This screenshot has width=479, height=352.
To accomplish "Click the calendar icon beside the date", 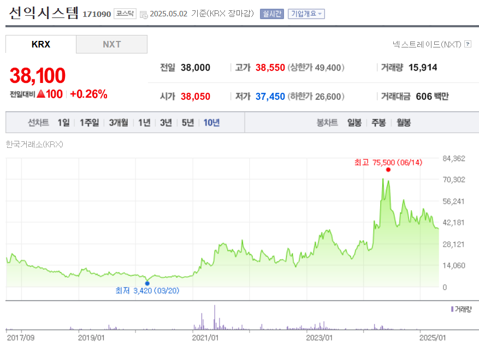I will coord(144,14).
